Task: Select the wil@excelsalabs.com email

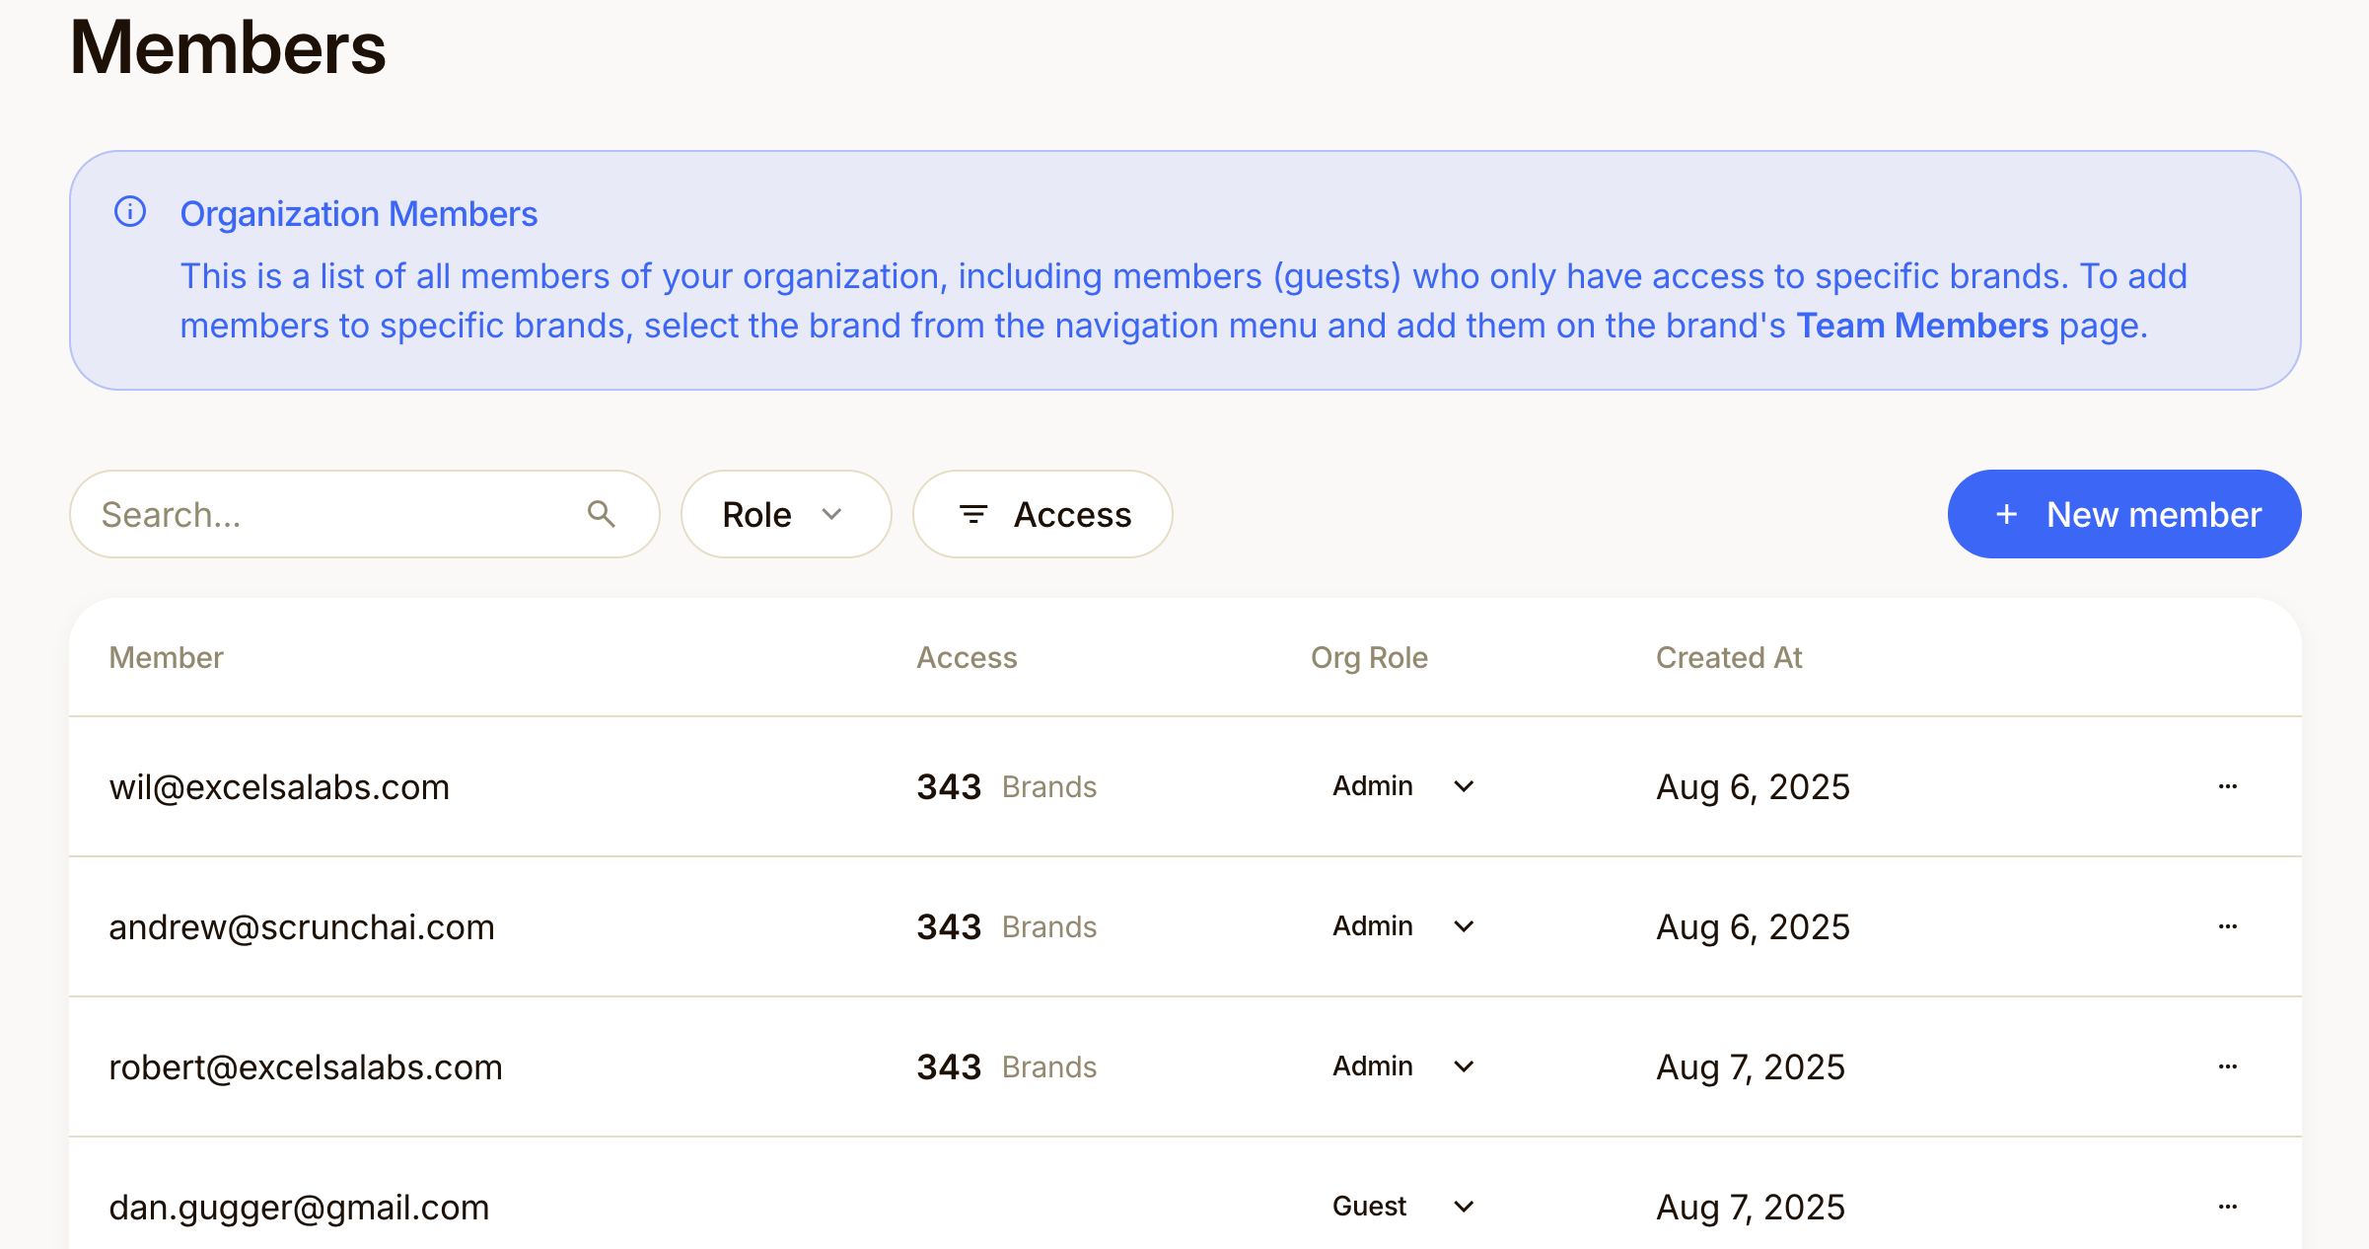Action: click(x=279, y=787)
